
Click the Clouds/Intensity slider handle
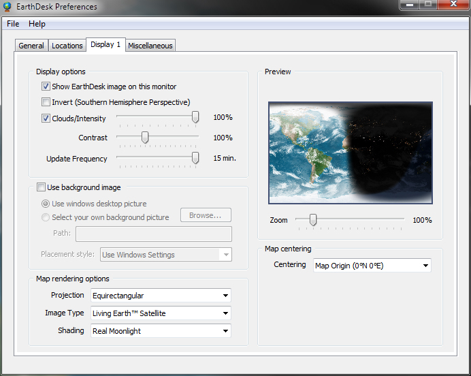point(195,118)
